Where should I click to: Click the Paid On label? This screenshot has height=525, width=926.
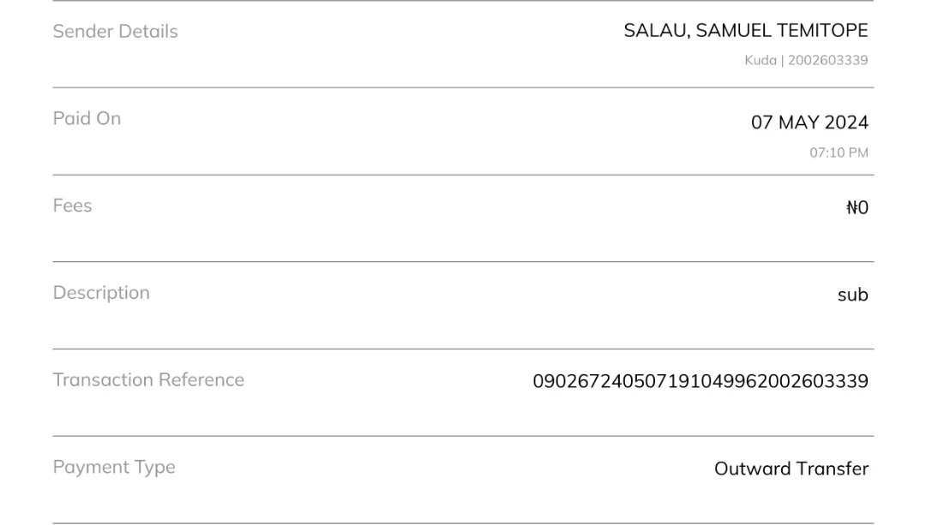[x=87, y=118]
